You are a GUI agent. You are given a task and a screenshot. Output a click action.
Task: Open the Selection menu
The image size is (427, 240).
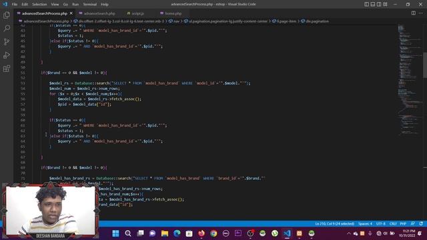(x=39, y=5)
